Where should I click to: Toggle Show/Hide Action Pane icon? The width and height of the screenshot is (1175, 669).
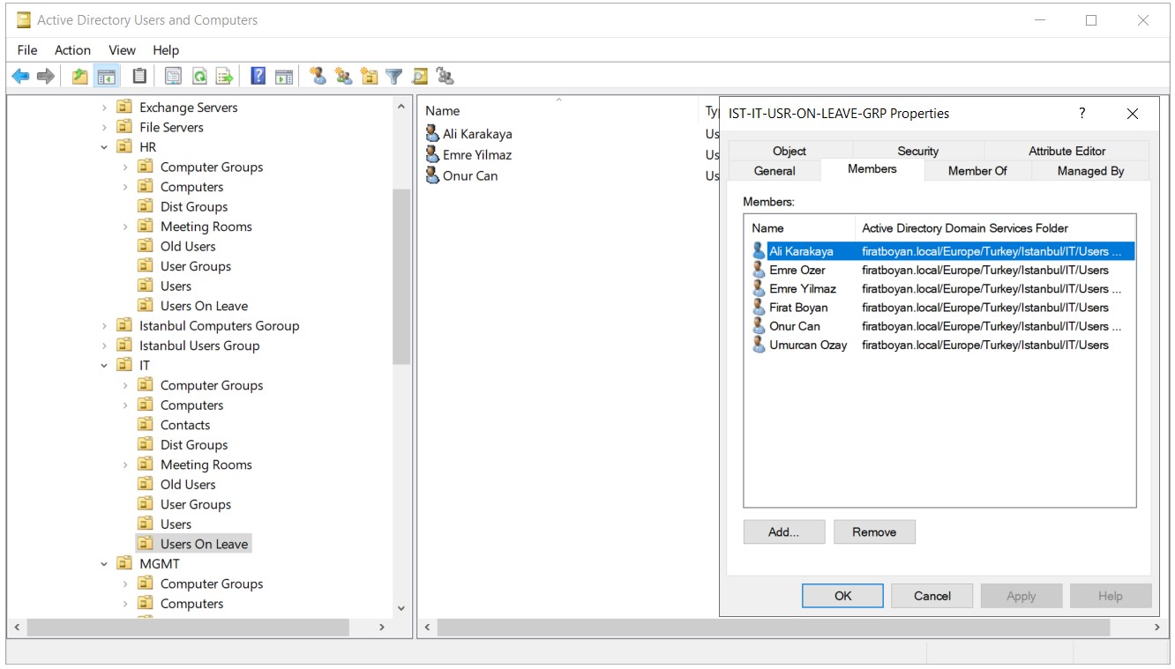pyautogui.click(x=283, y=77)
